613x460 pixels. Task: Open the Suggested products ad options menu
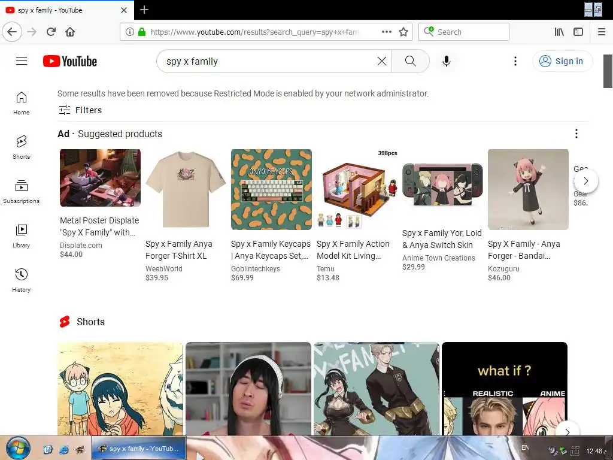576,134
